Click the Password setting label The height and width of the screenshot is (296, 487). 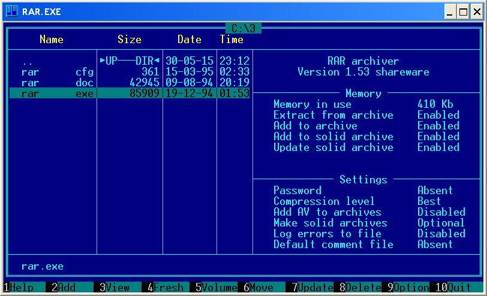[x=297, y=190]
